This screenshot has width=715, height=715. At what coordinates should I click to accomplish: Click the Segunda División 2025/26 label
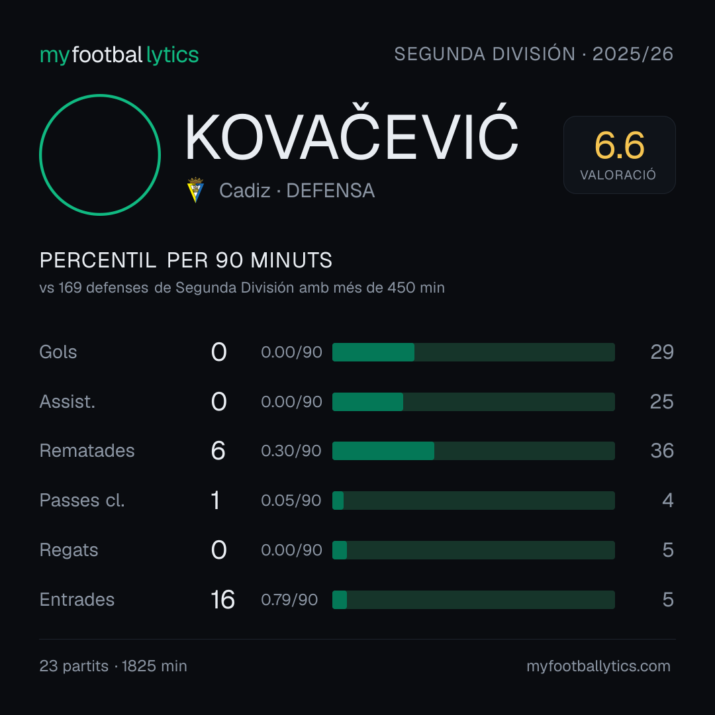pyautogui.click(x=534, y=54)
